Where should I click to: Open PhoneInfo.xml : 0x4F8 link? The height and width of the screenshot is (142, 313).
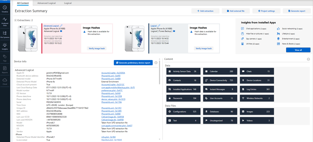[x=110, y=76]
